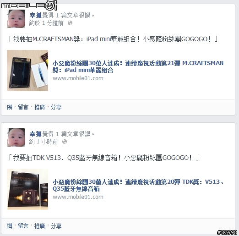Open M.CRAFTSMAN iPad mini article title link
This screenshot has width=239, height=236.
pos(138,66)
